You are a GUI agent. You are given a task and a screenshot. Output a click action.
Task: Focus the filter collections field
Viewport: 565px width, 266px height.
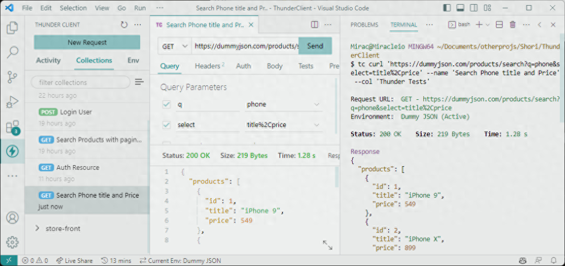point(81,83)
